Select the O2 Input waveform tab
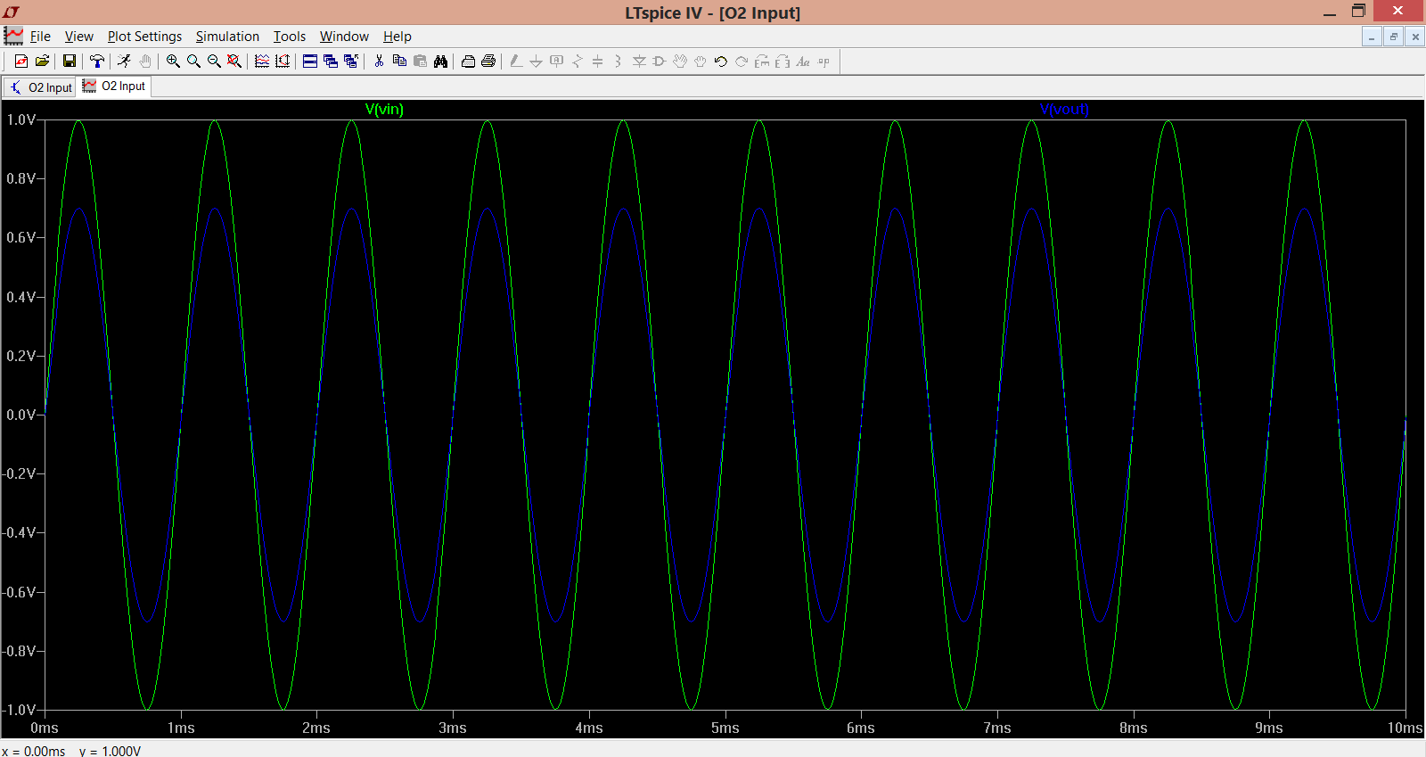1426x757 pixels. [x=114, y=86]
